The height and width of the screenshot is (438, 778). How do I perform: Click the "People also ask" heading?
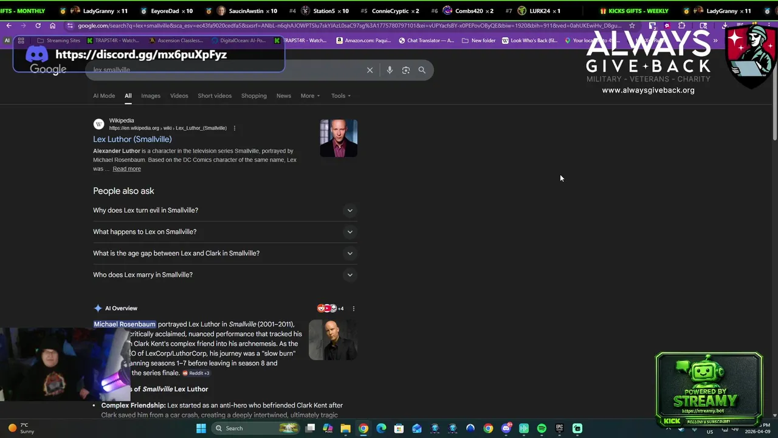123,191
